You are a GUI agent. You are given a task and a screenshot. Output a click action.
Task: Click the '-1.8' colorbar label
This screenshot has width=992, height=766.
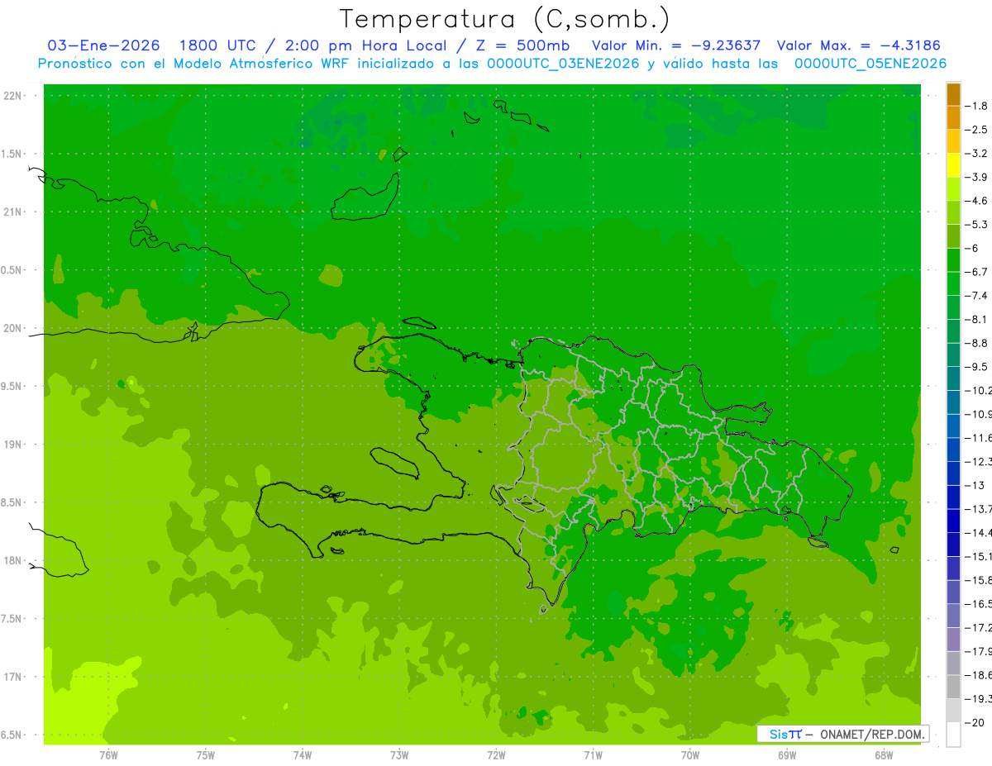(977, 106)
